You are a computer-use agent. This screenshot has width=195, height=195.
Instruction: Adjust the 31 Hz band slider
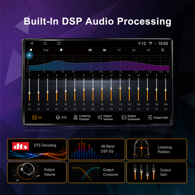coord(48,89)
